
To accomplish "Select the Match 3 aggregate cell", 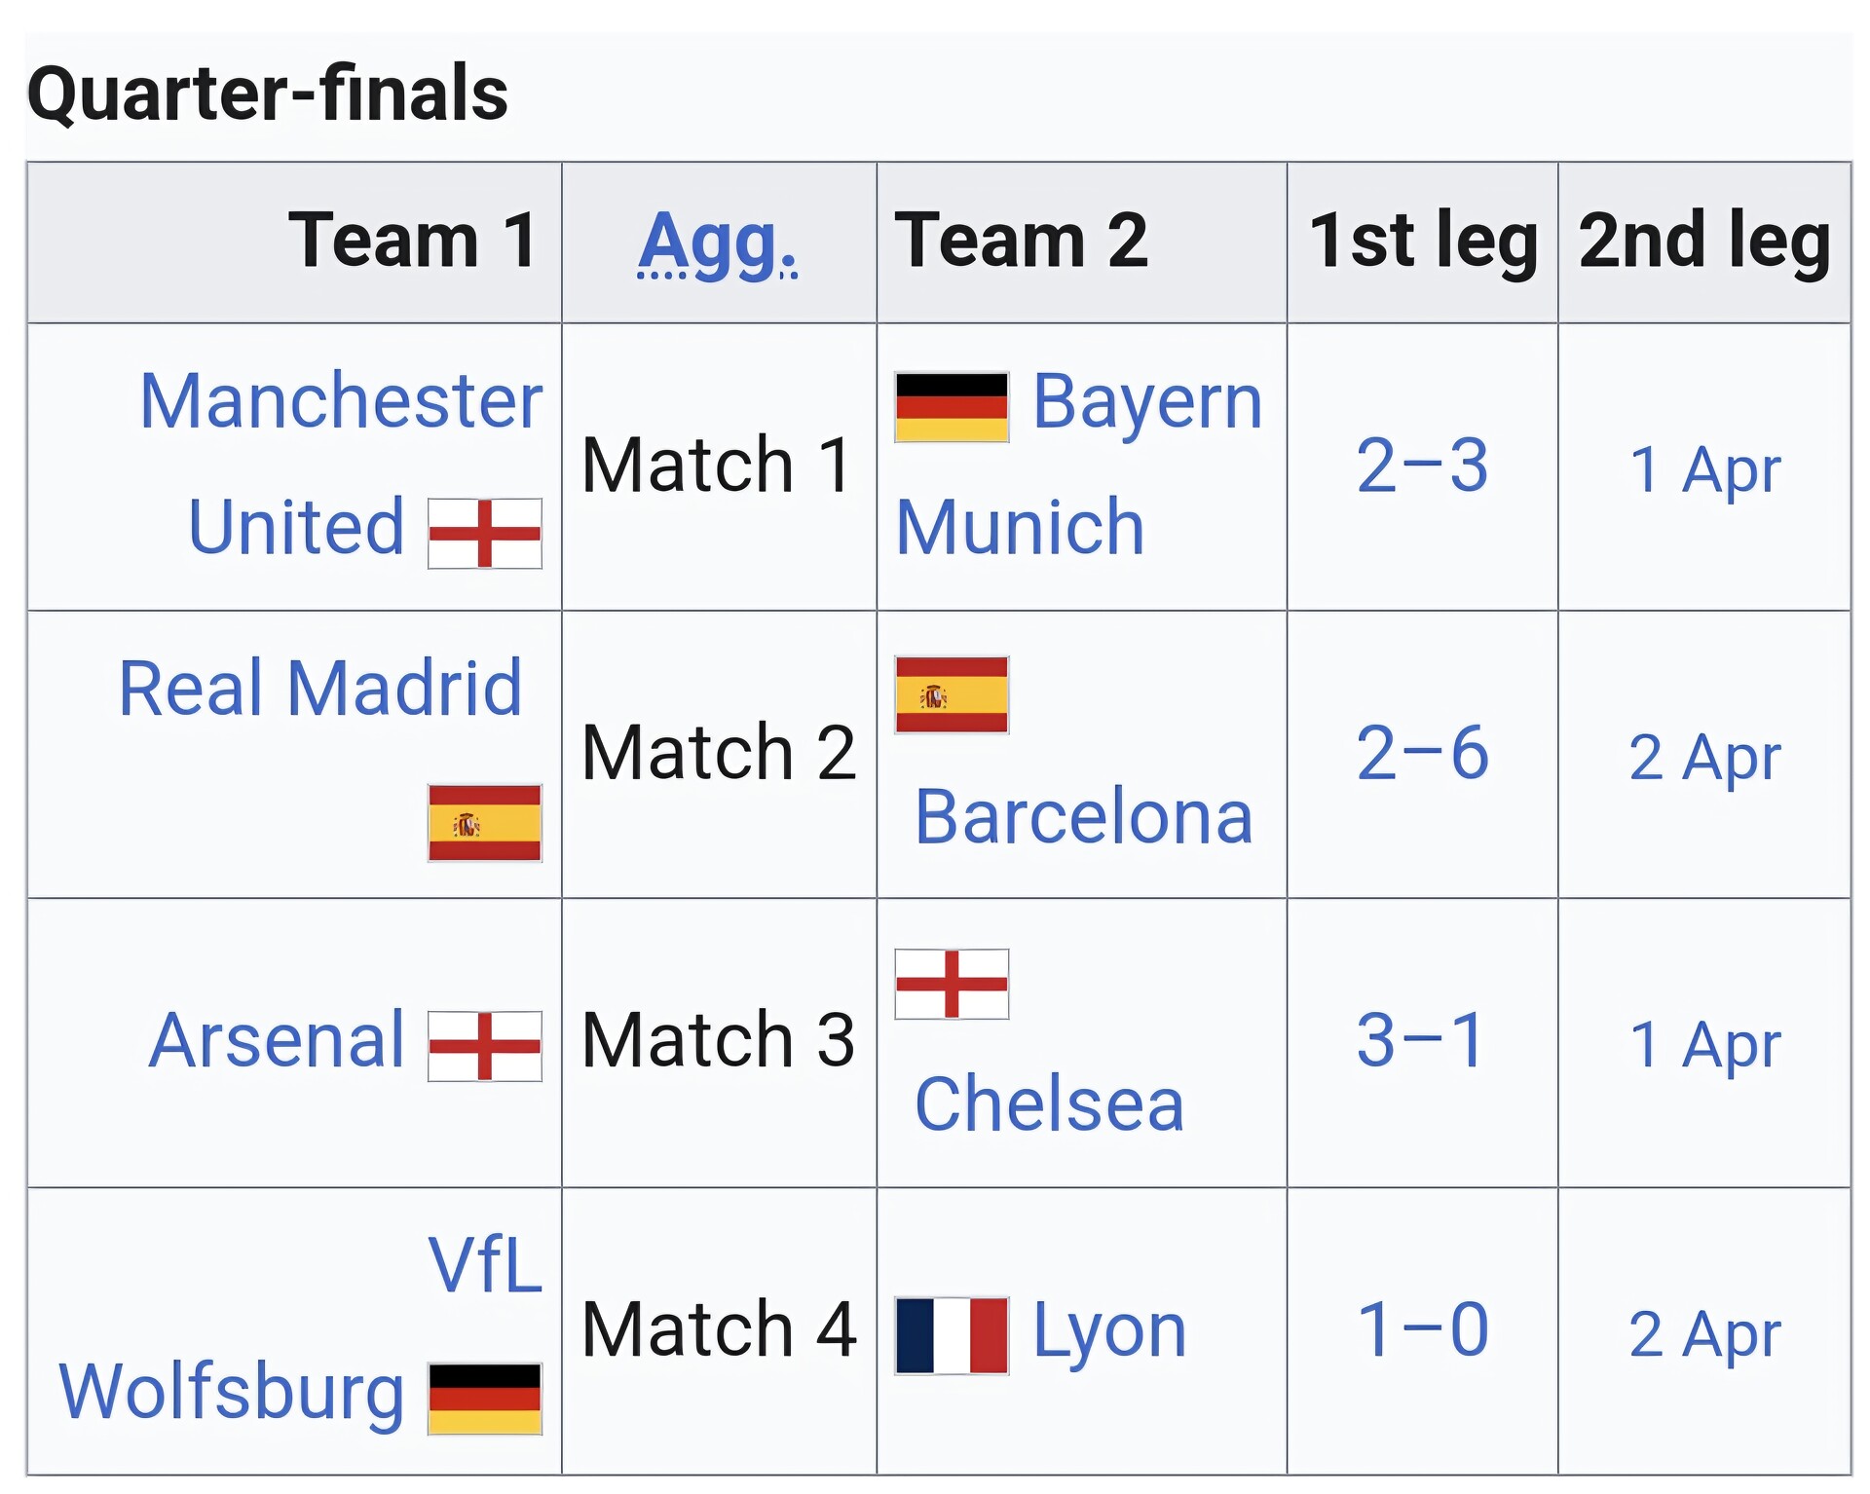I will (x=718, y=1041).
